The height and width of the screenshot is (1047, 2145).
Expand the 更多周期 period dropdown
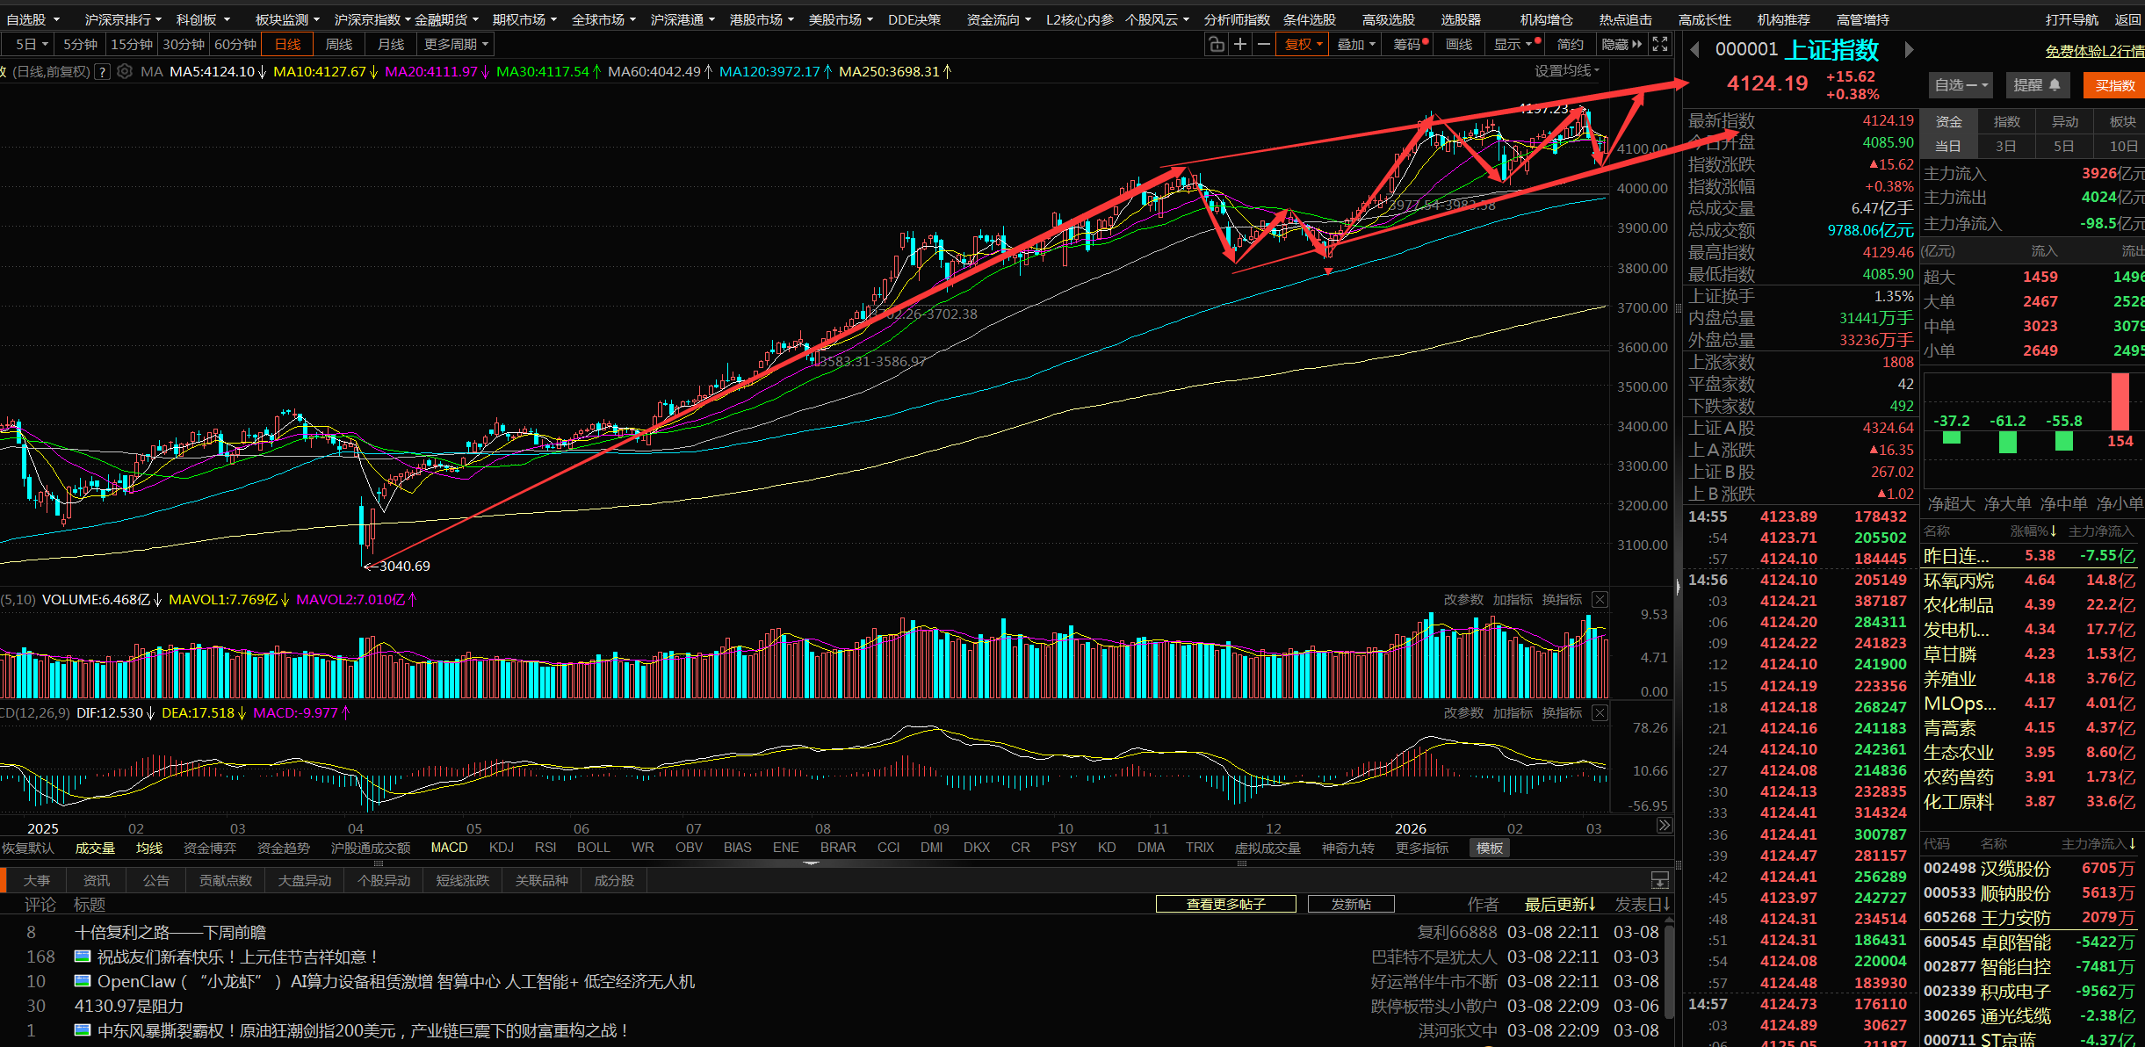click(456, 45)
